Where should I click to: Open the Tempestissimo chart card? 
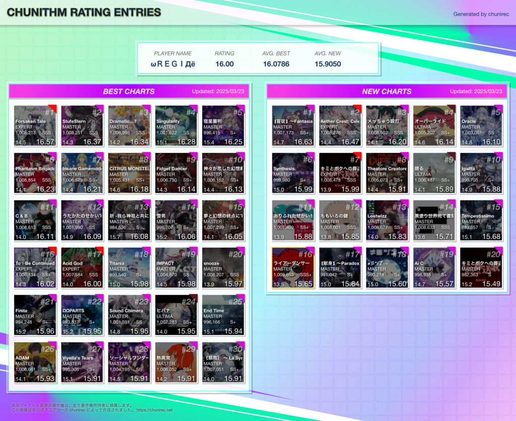click(x=481, y=221)
